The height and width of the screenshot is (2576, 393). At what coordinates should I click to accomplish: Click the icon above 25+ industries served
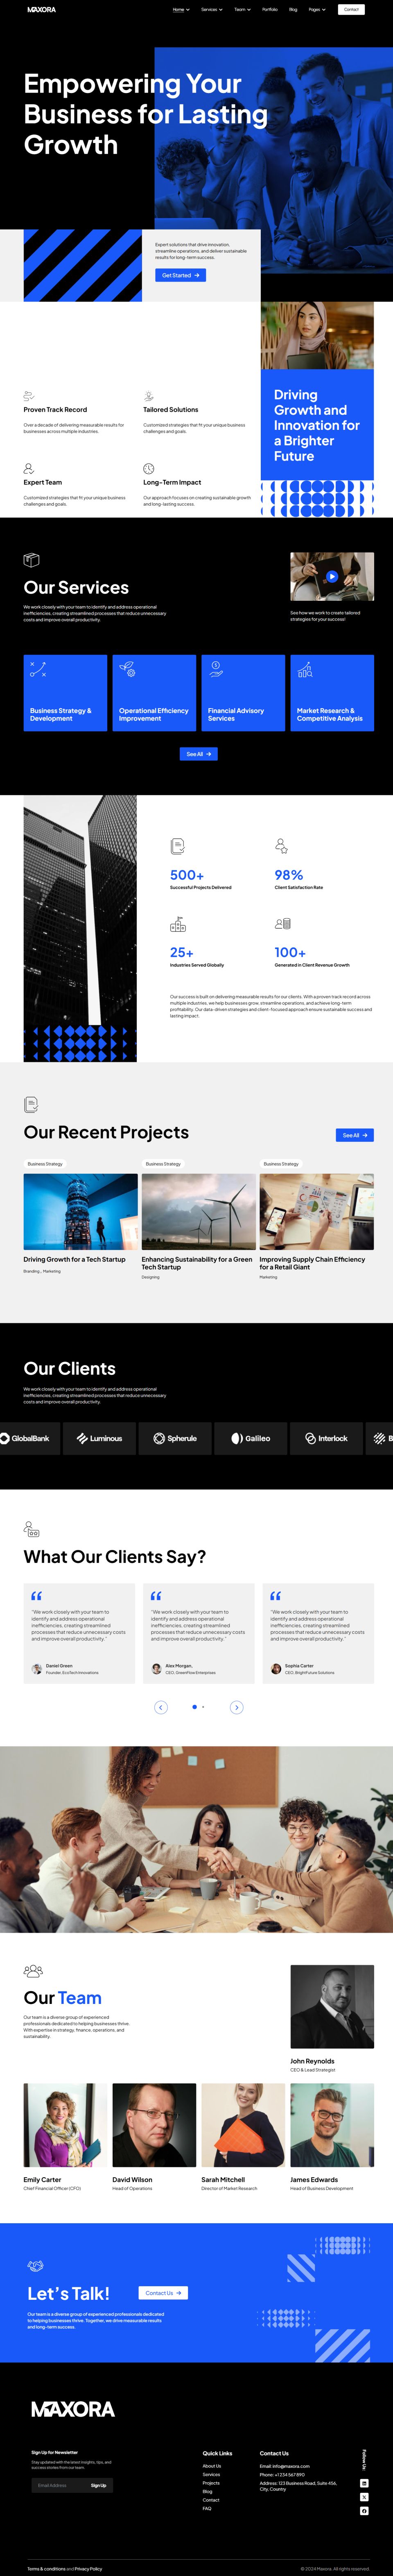click(178, 925)
